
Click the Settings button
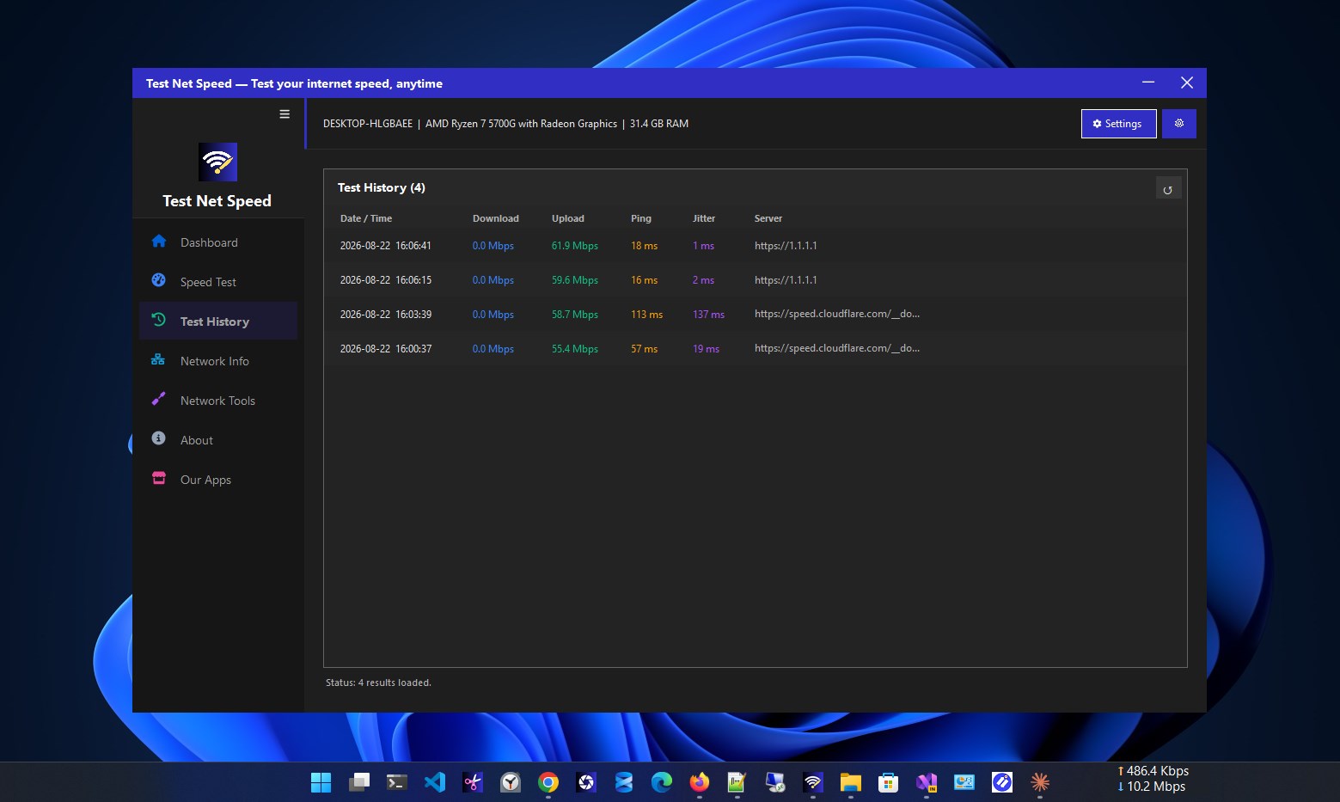click(x=1118, y=124)
